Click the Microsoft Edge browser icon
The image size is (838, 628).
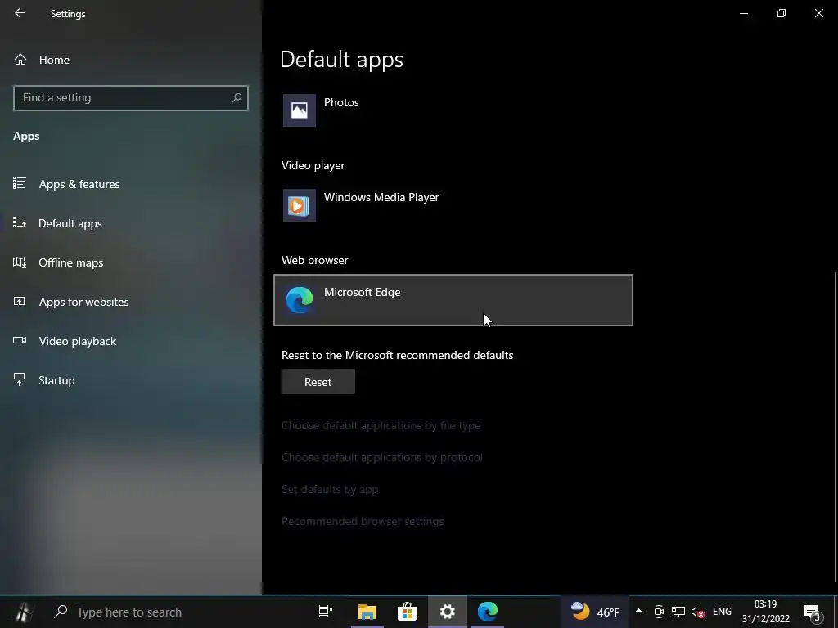click(300, 299)
